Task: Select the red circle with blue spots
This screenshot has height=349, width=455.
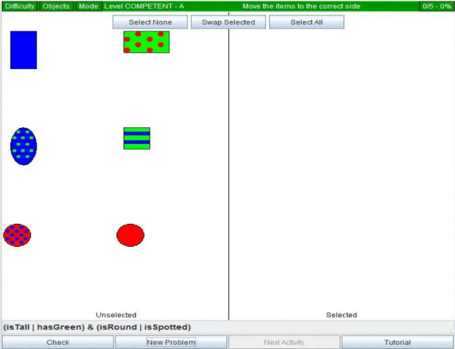Action: (17, 235)
